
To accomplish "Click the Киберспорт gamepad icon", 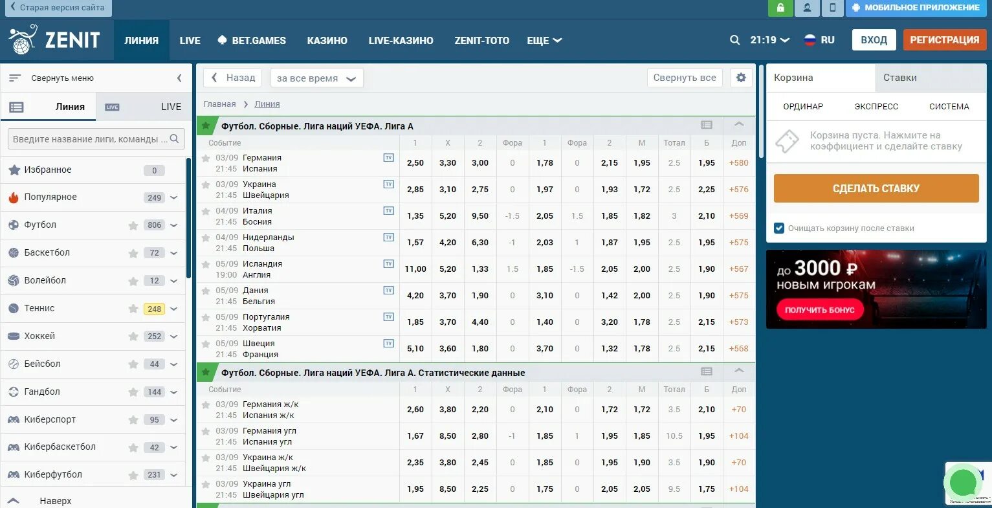I will click(14, 420).
